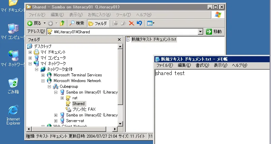Select プリンタと FAX tree item
This screenshot has height=144, width=271.
tap(84, 109)
